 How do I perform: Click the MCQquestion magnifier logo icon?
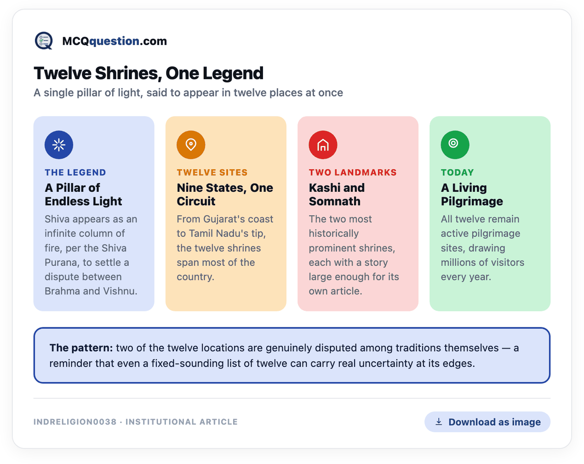pyautogui.click(x=44, y=41)
